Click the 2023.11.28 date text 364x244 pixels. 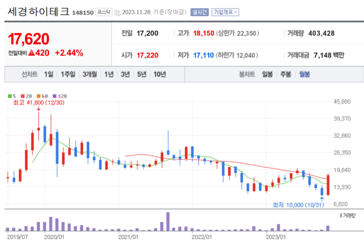pyautogui.click(x=136, y=12)
